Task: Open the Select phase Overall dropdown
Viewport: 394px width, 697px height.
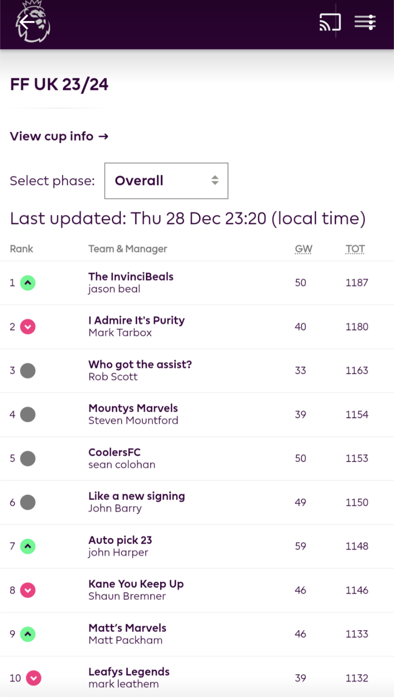Action: 166,181
